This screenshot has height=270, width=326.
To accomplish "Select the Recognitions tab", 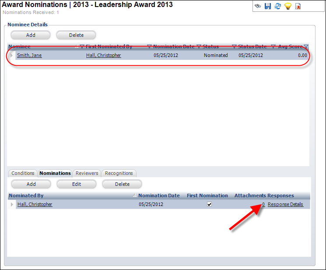I will [119, 173].
